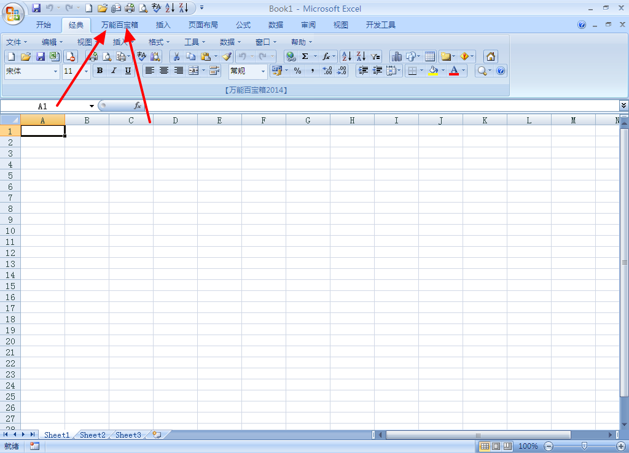Viewport: 629px width, 453px height.
Task: Click the Home house icon
Action: pyautogui.click(x=491, y=56)
